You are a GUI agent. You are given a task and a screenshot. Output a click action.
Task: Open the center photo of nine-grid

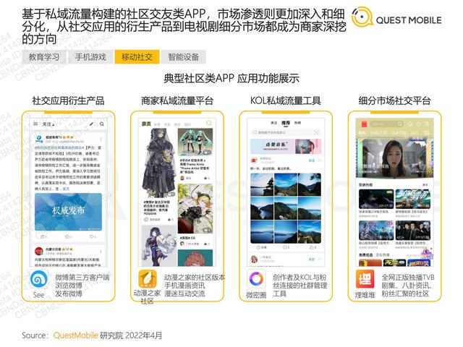click(286, 208)
